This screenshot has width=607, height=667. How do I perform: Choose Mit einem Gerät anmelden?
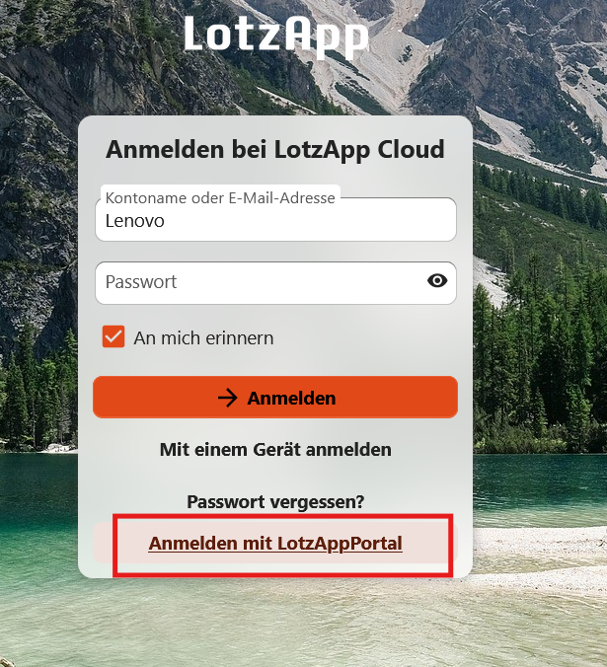(x=275, y=450)
